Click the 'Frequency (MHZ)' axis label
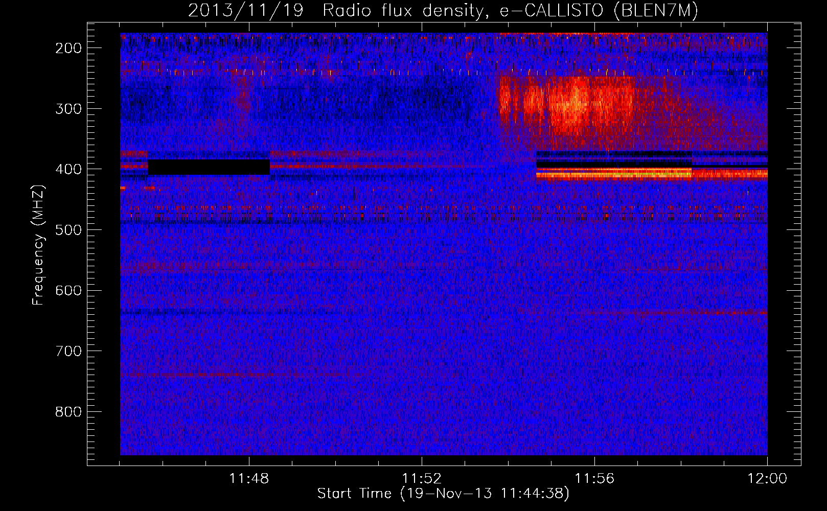The image size is (827, 511). (38, 245)
